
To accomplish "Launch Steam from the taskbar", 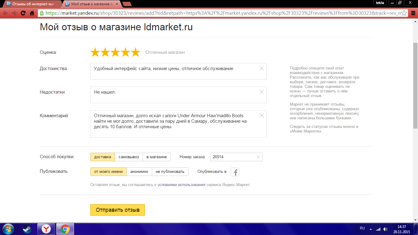I will [x=27, y=229].
